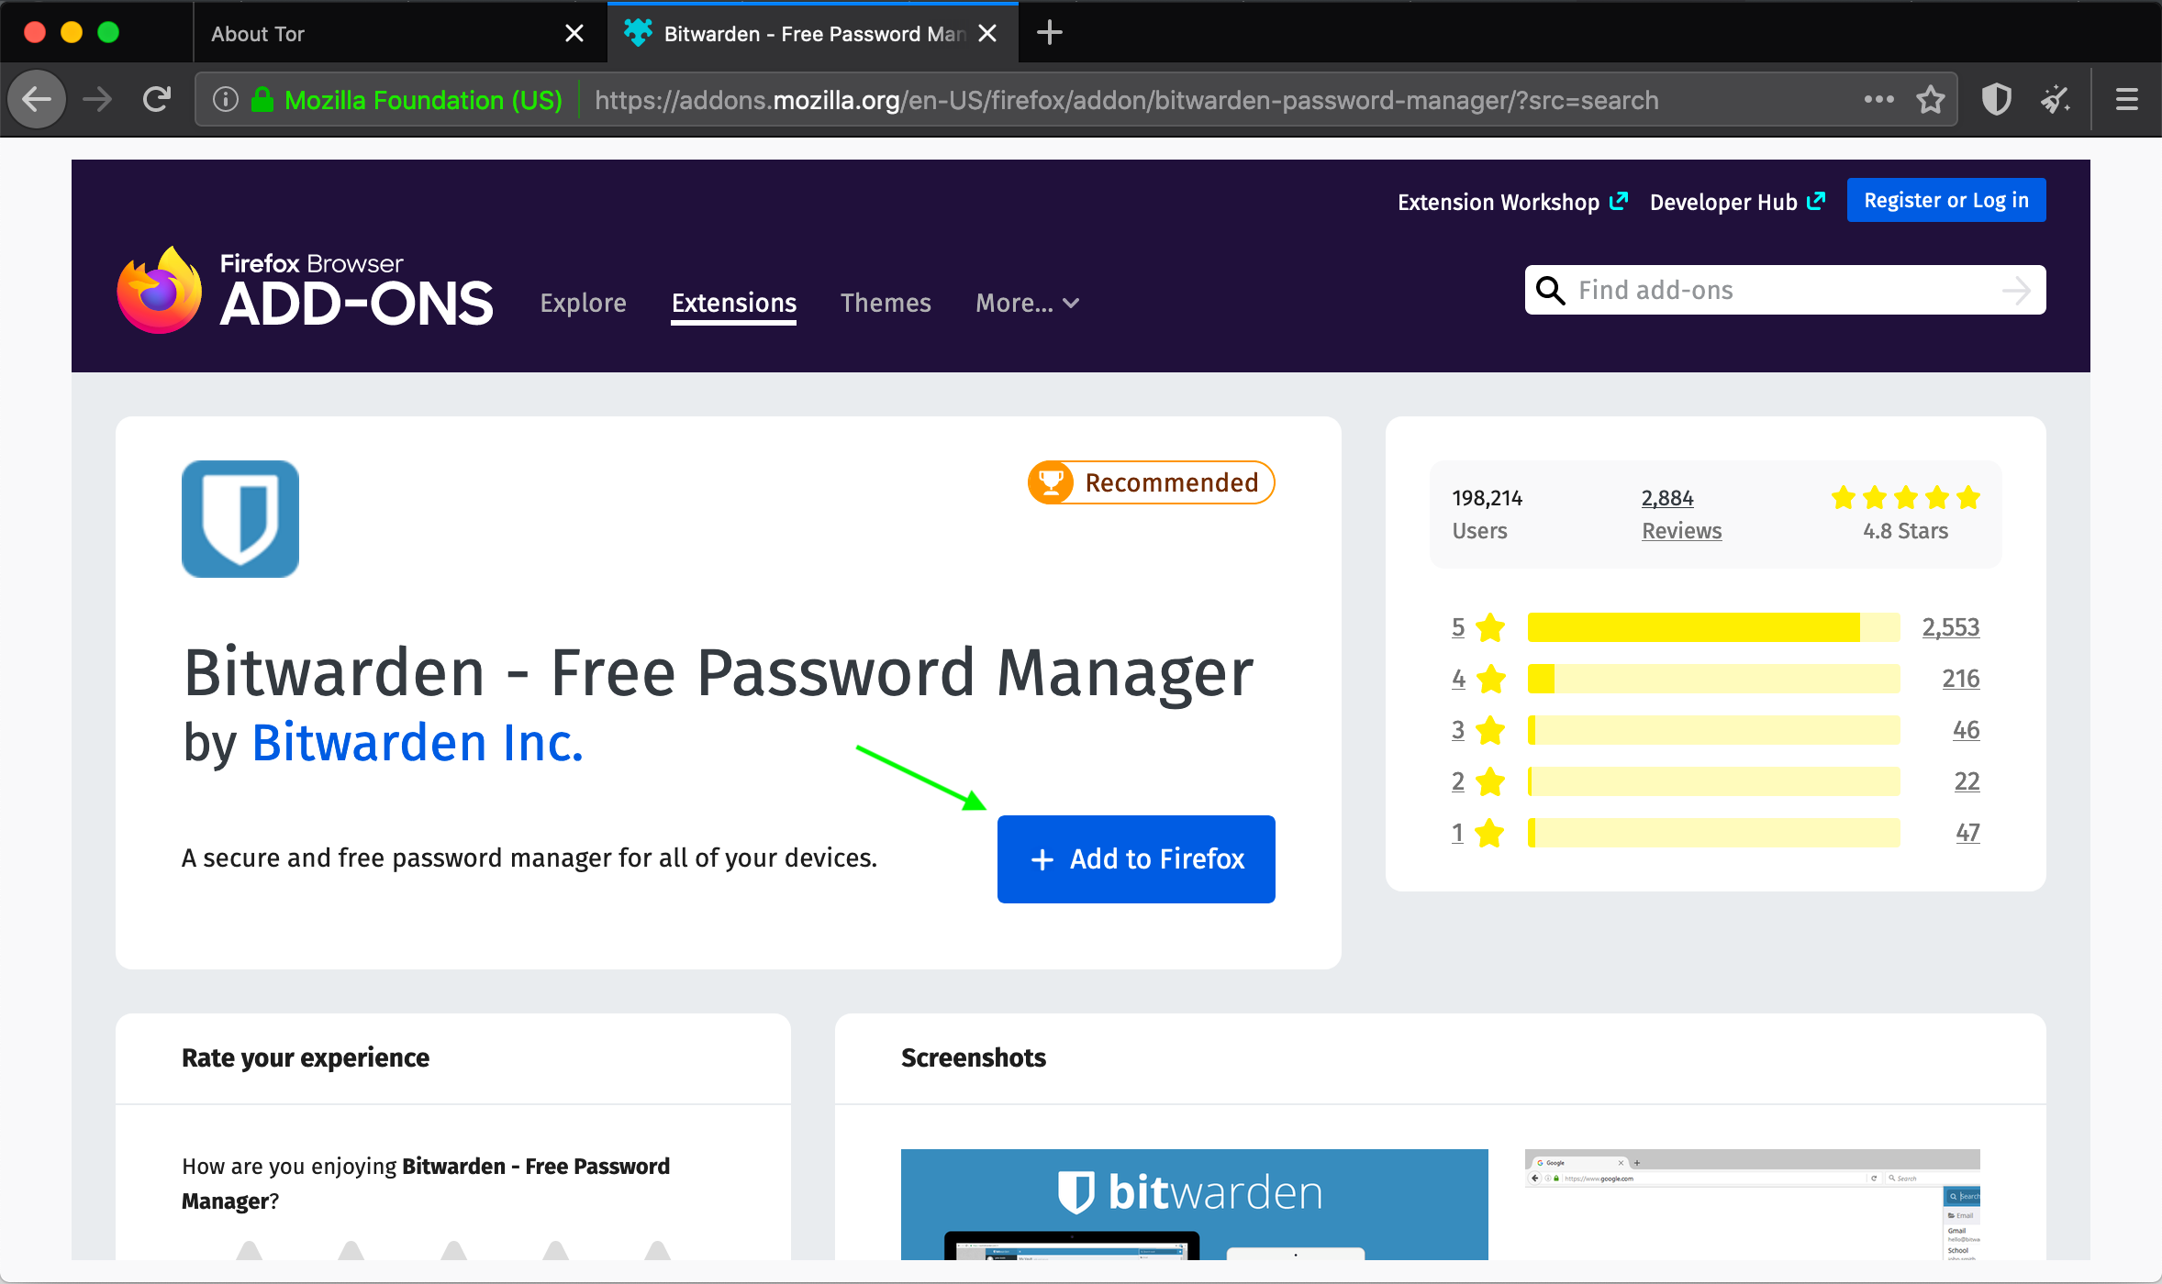Click the Recommended trophy badge
This screenshot has height=1284, width=2162.
[1051, 482]
